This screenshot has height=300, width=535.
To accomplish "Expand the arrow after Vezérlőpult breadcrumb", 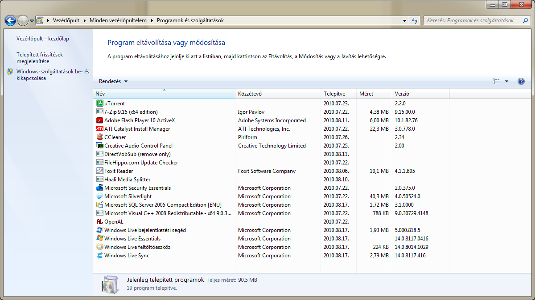I will [x=85, y=20].
